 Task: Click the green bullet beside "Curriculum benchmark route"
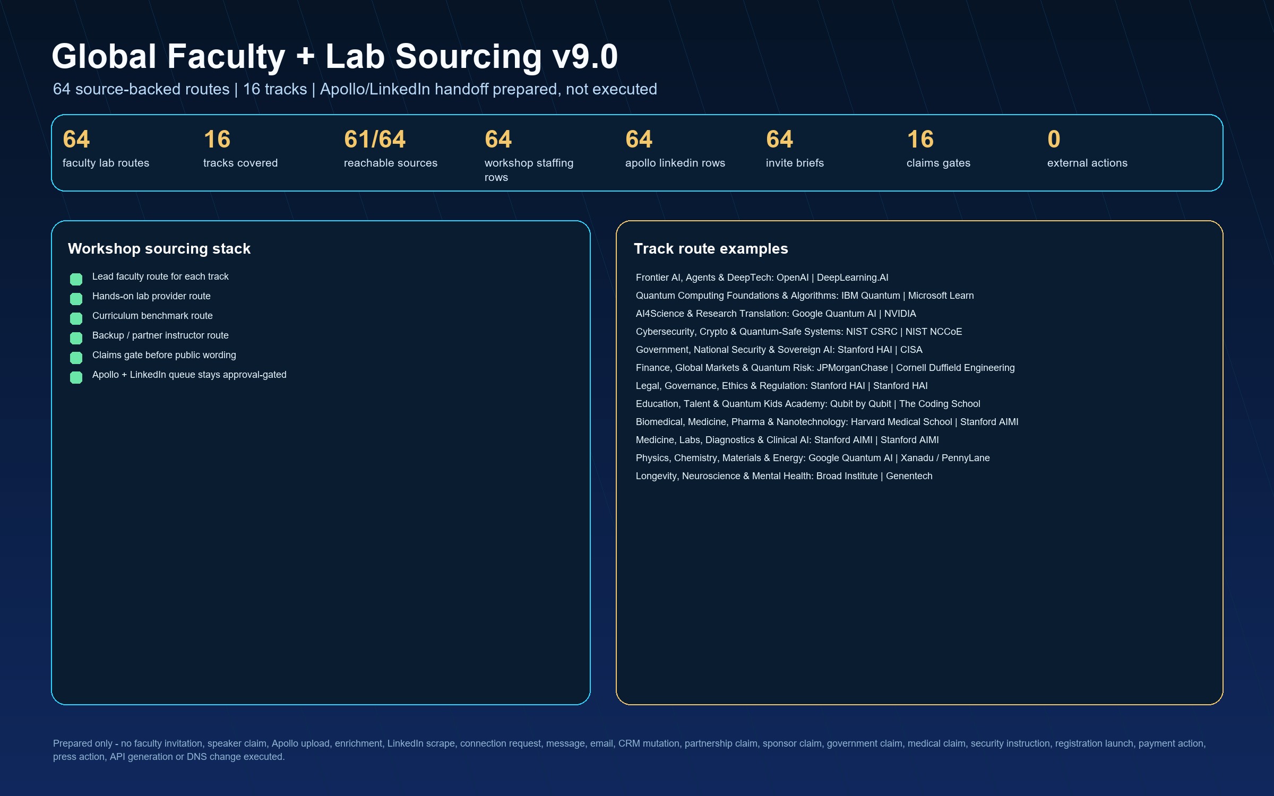point(76,318)
